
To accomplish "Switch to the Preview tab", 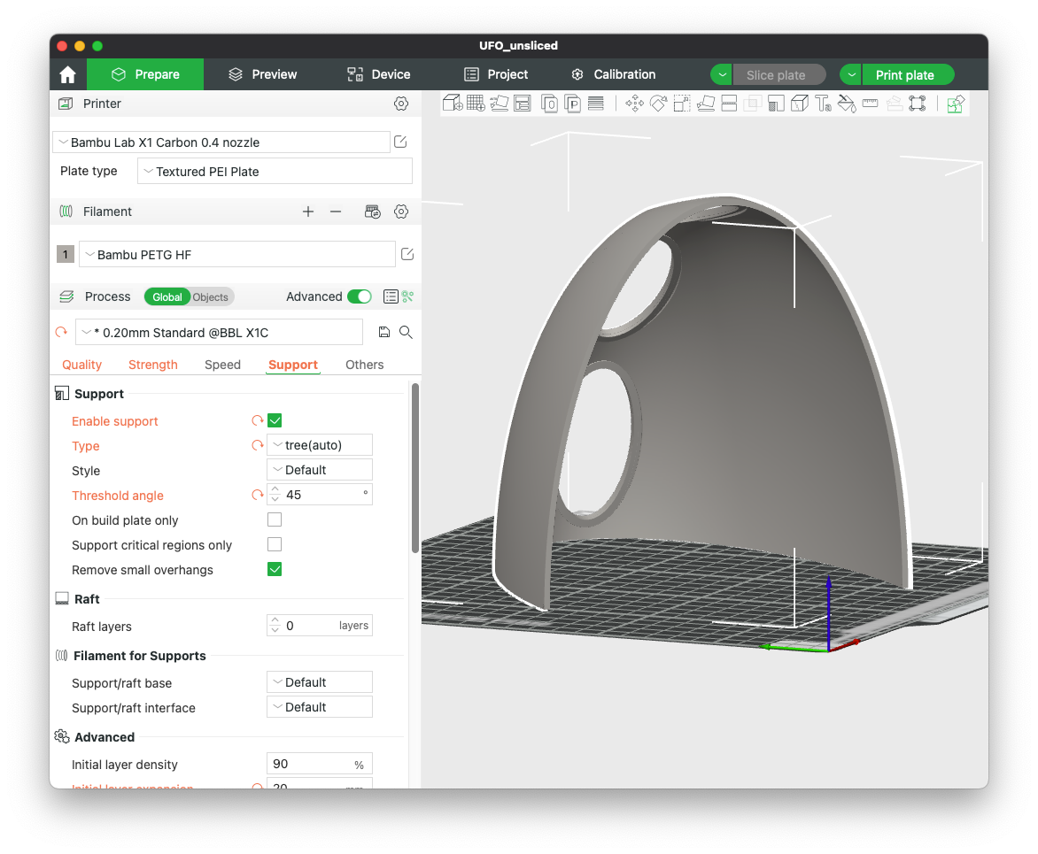I will [262, 74].
